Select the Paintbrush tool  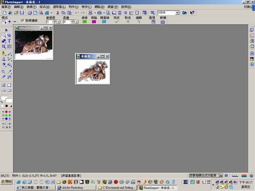(x=9, y=54)
